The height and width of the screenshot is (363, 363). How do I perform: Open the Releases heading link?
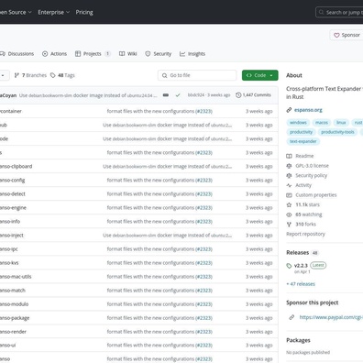coord(298,253)
